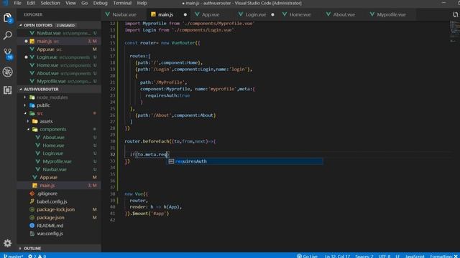Screen dimensions: 460x258
Task: Click the errors and warnings status indicator
Action: coord(37,256)
